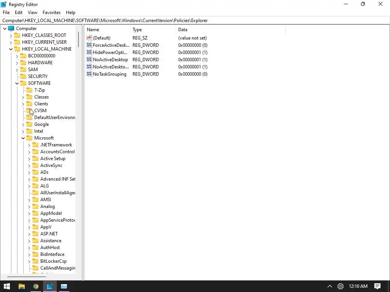The height and width of the screenshot is (292, 390).
Task: Show hidden system tray icons
Action: [329, 286]
